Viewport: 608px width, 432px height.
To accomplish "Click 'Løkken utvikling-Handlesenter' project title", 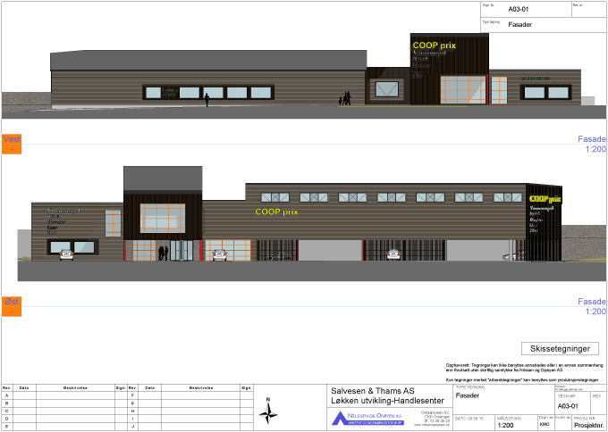I will (387, 401).
